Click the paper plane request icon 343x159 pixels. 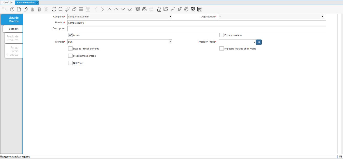click(x=179, y=9)
